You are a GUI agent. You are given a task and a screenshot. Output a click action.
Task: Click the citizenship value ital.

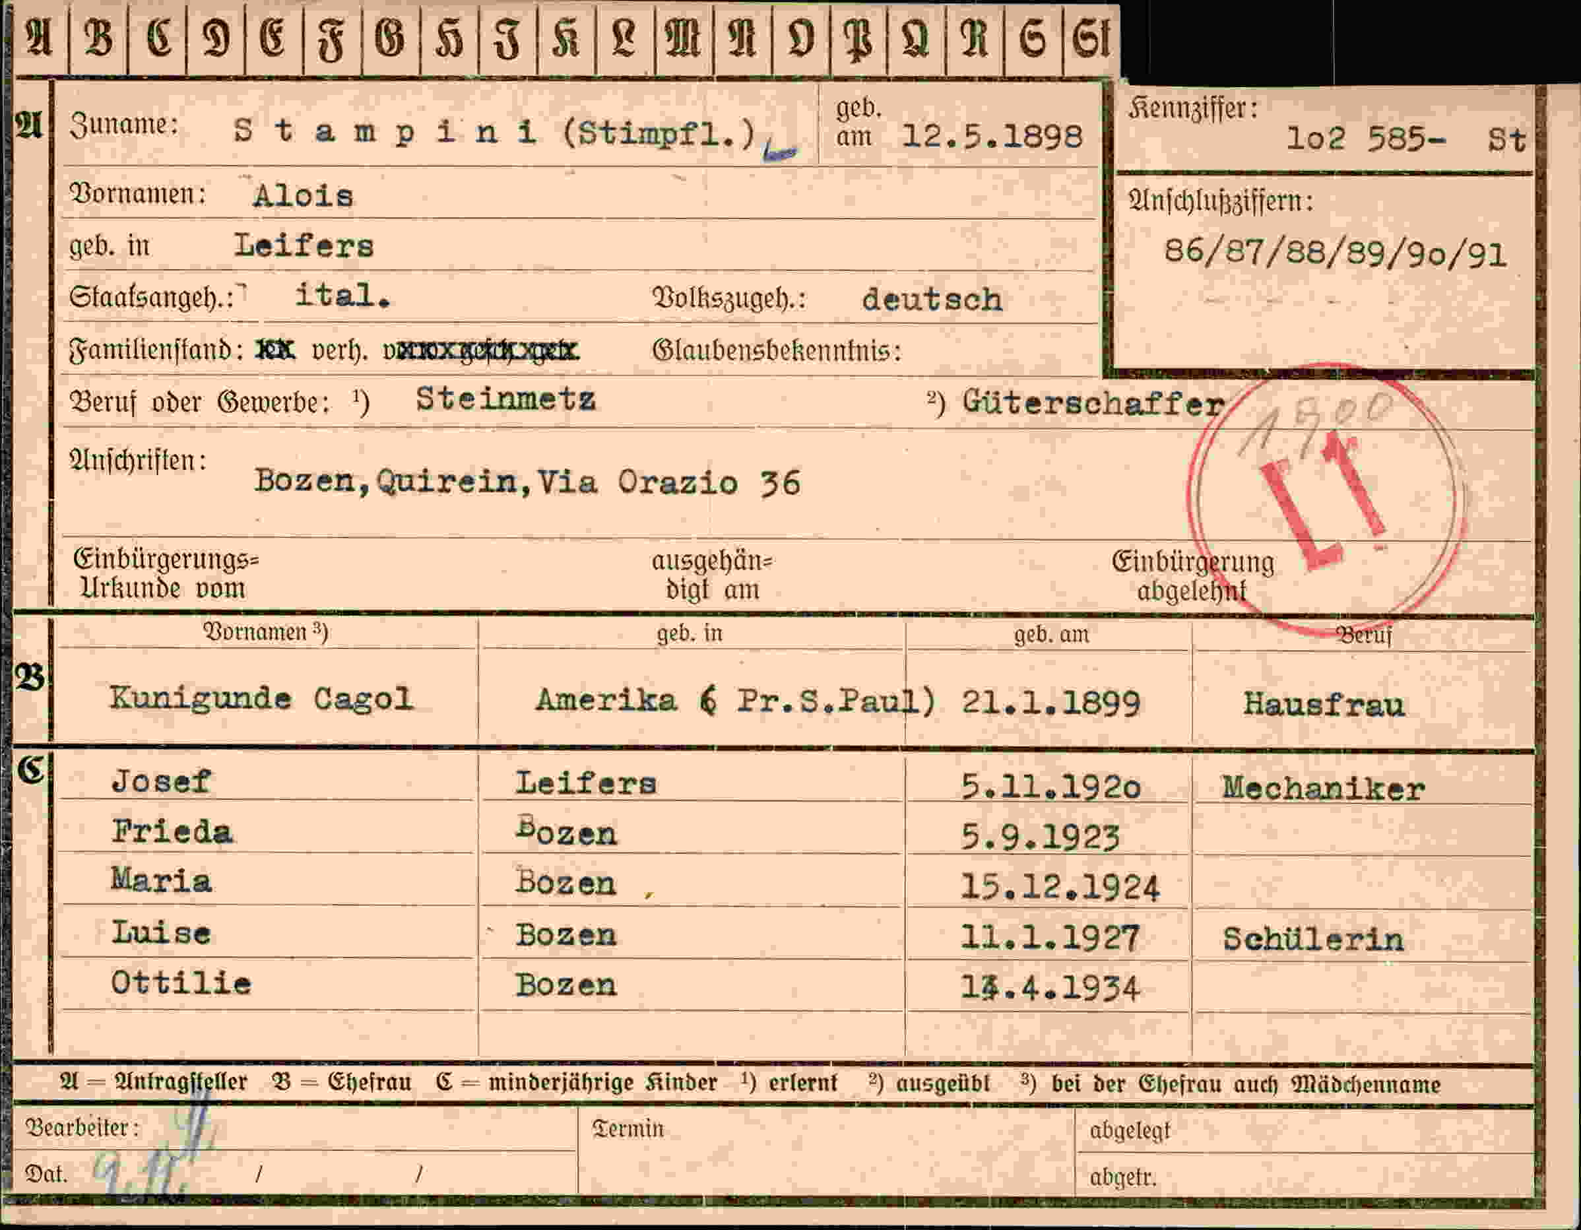pos(343,296)
